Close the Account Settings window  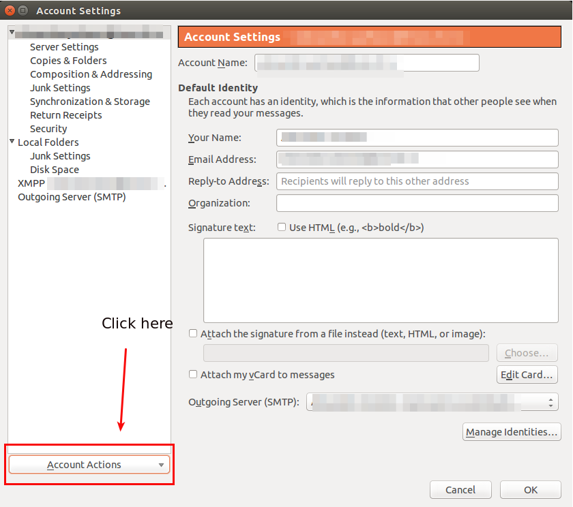point(10,10)
